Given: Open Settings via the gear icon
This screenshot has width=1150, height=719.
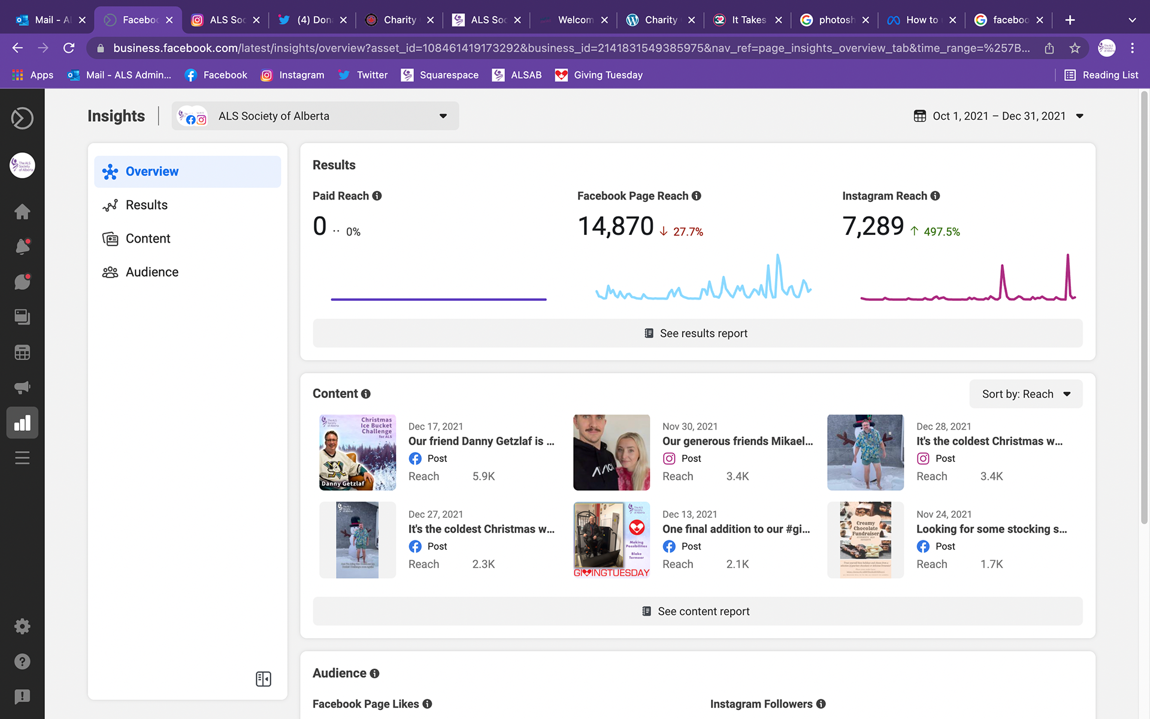Looking at the screenshot, I should coord(22,626).
